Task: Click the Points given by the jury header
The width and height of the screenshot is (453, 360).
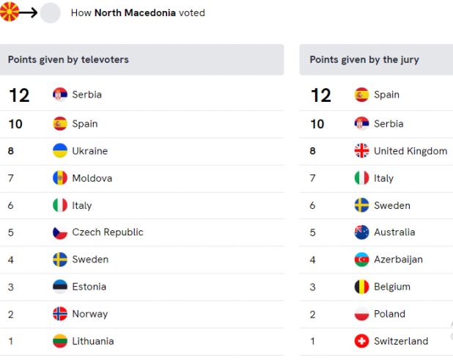Action: (x=376, y=60)
